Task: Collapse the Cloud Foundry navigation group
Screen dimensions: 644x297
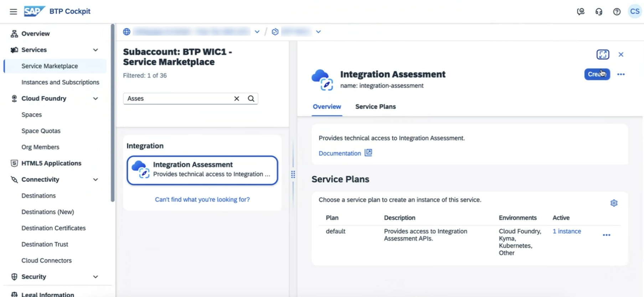Action: coord(96,99)
